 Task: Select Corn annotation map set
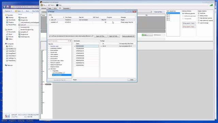[x=62, y=75]
